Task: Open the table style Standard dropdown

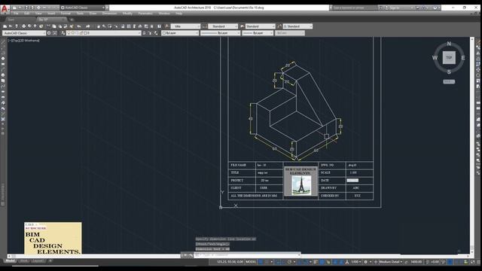Action: pos(260,26)
